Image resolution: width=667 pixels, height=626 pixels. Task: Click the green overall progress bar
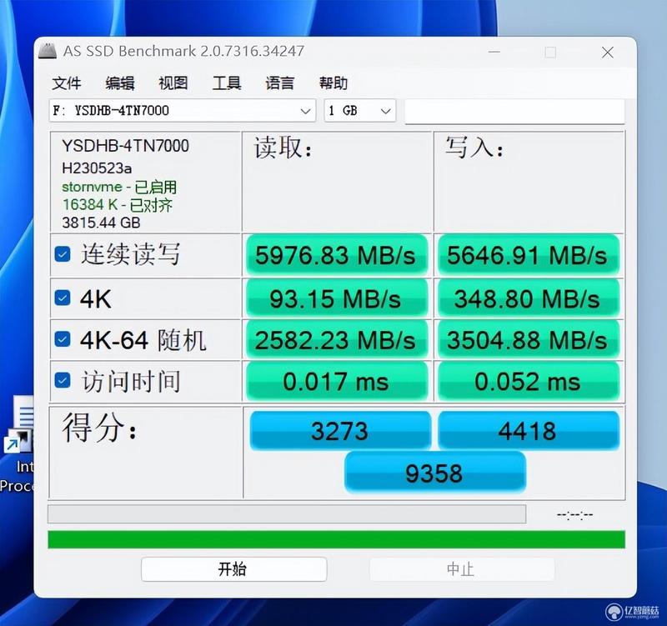click(337, 539)
